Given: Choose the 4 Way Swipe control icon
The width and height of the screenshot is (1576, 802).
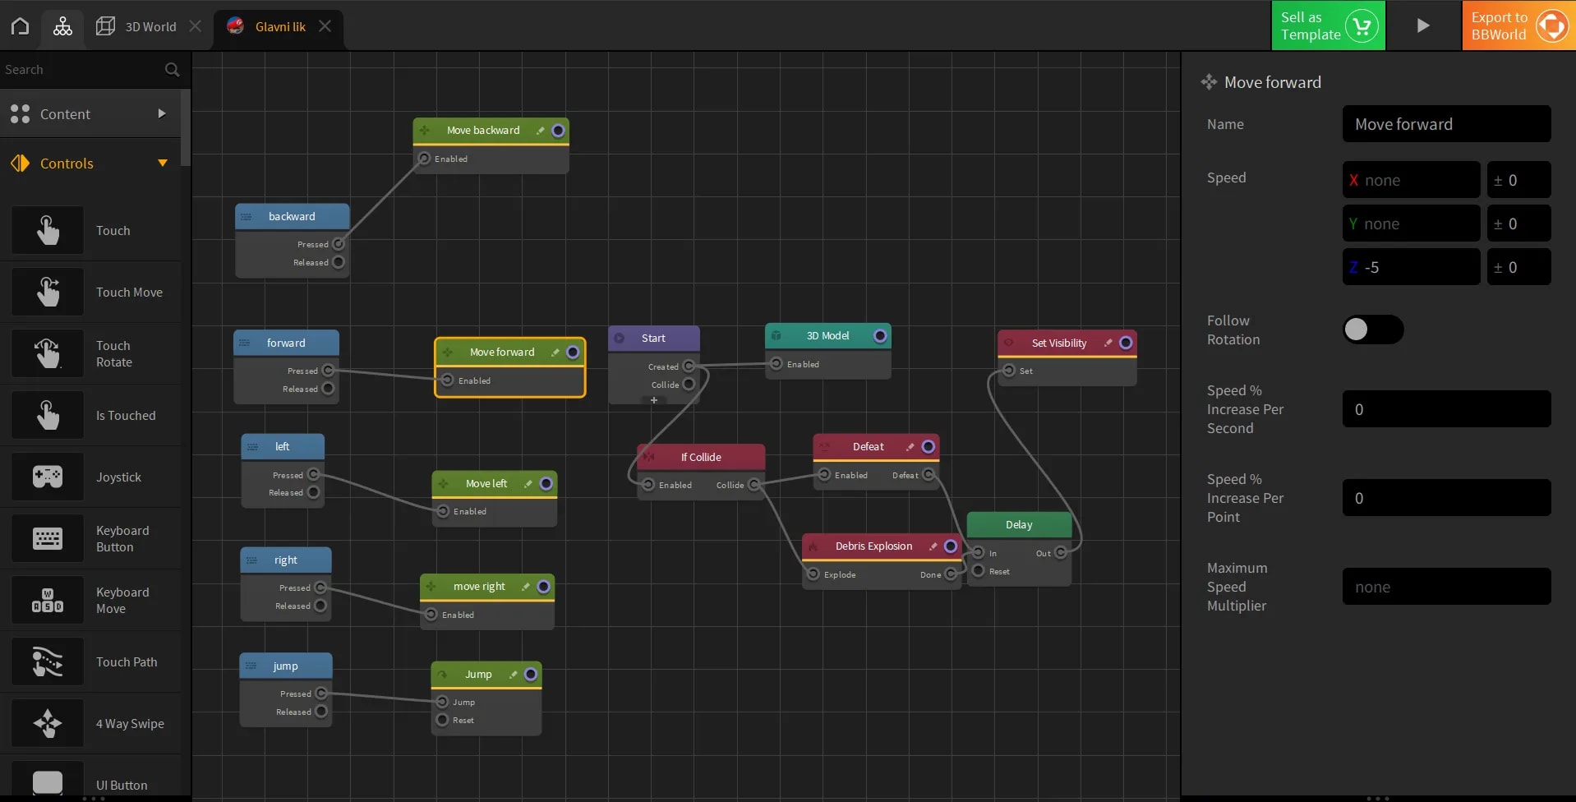Looking at the screenshot, I should pos(48,723).
